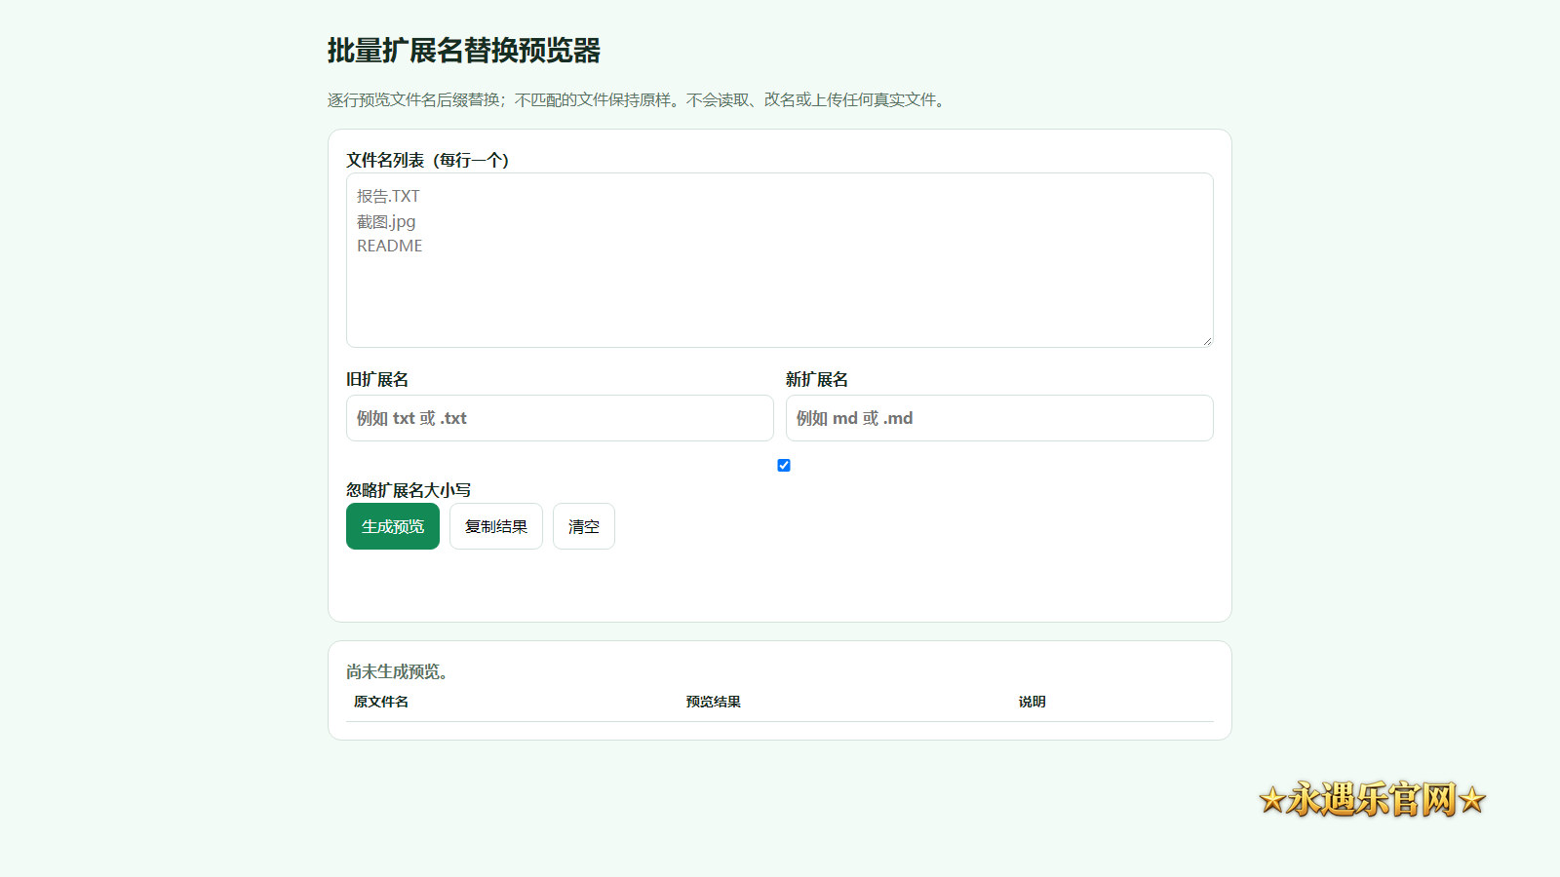Click the 旧扩展名 label
This screenshot has width=1560, height=877.
(377, 379)
